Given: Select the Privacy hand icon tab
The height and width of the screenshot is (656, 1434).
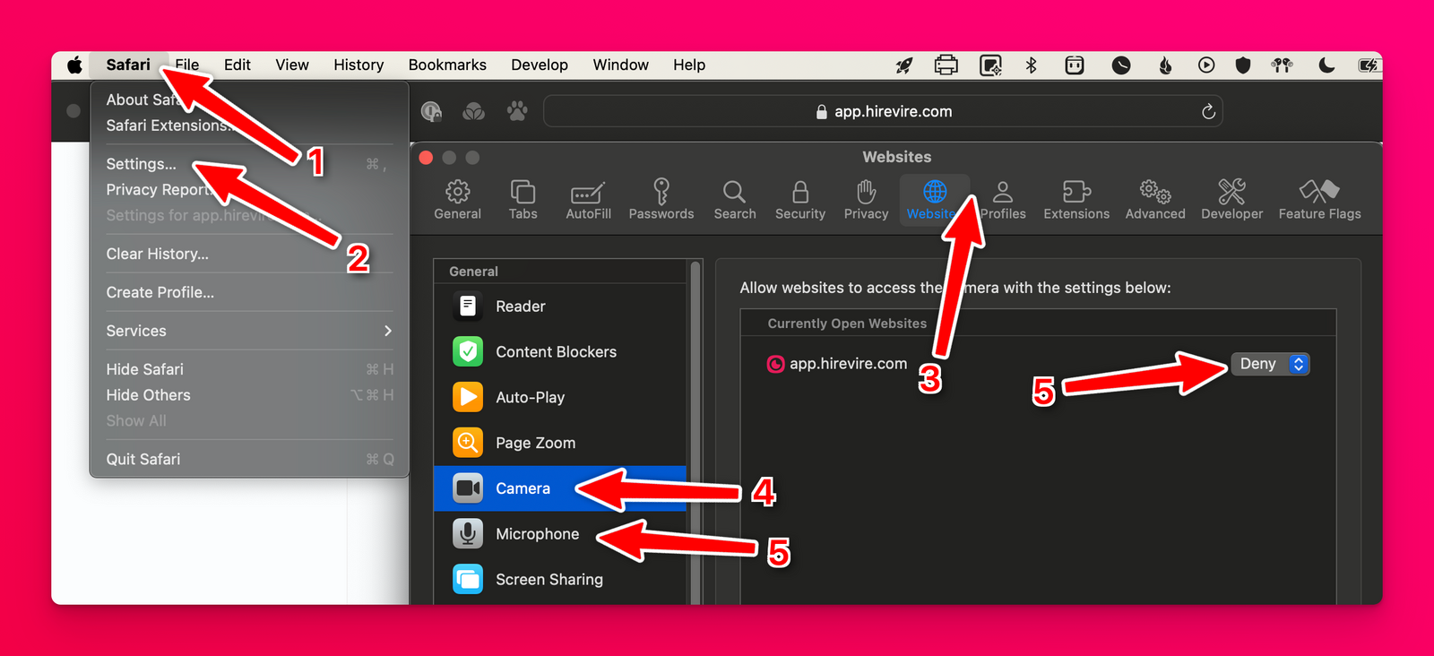Looking at the screenshot, I should 866,199.
